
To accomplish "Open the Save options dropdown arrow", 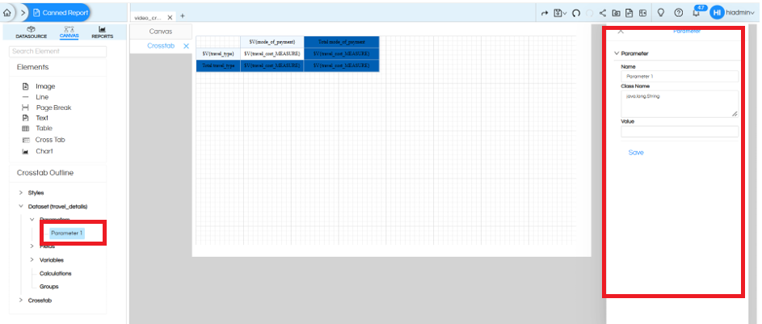I will (565, 14).
